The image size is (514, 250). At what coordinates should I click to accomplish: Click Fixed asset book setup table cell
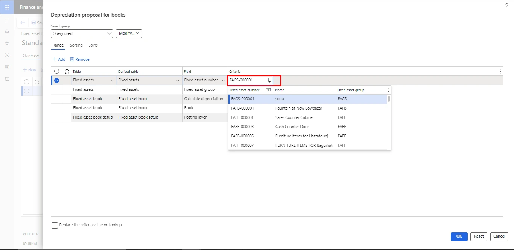94,117
